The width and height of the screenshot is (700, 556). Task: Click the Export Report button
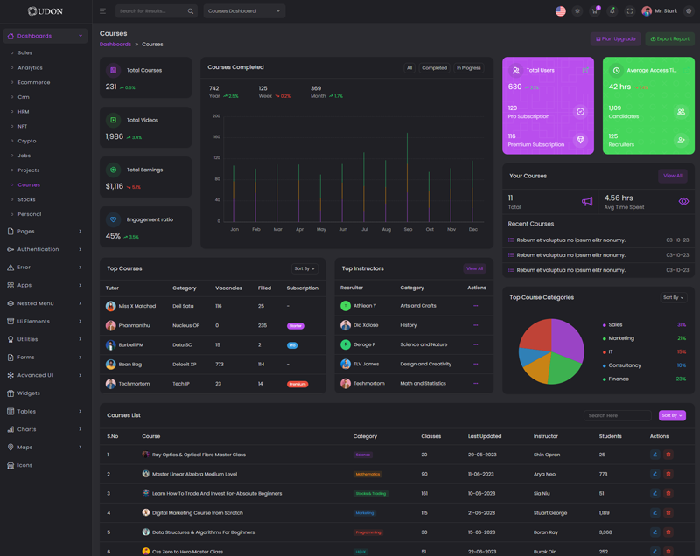pos(669,39)
